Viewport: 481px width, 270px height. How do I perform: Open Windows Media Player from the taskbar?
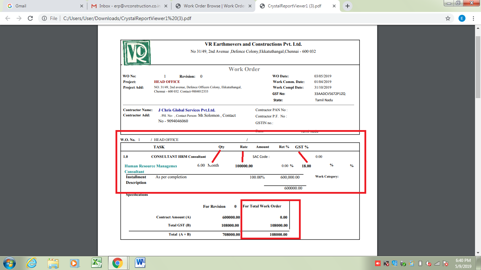[74, 263]
